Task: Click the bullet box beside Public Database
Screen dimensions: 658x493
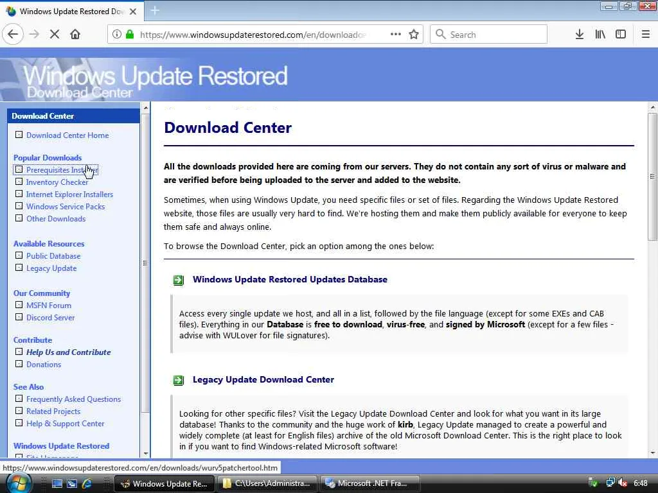Action: (x=19, y=255)
